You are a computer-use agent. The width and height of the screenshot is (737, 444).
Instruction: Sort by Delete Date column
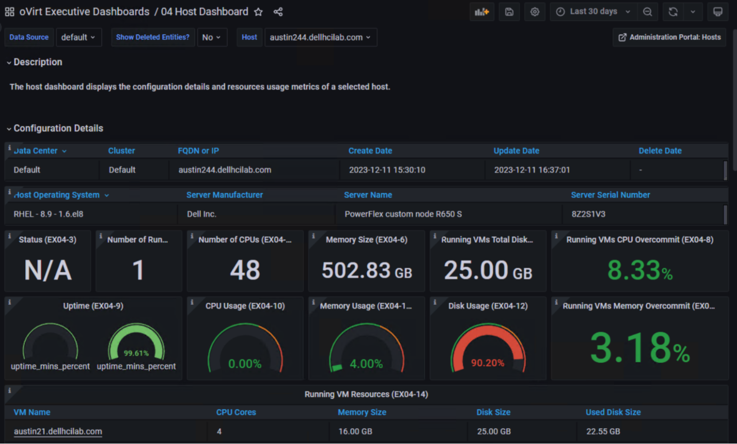tap(660, 151)
